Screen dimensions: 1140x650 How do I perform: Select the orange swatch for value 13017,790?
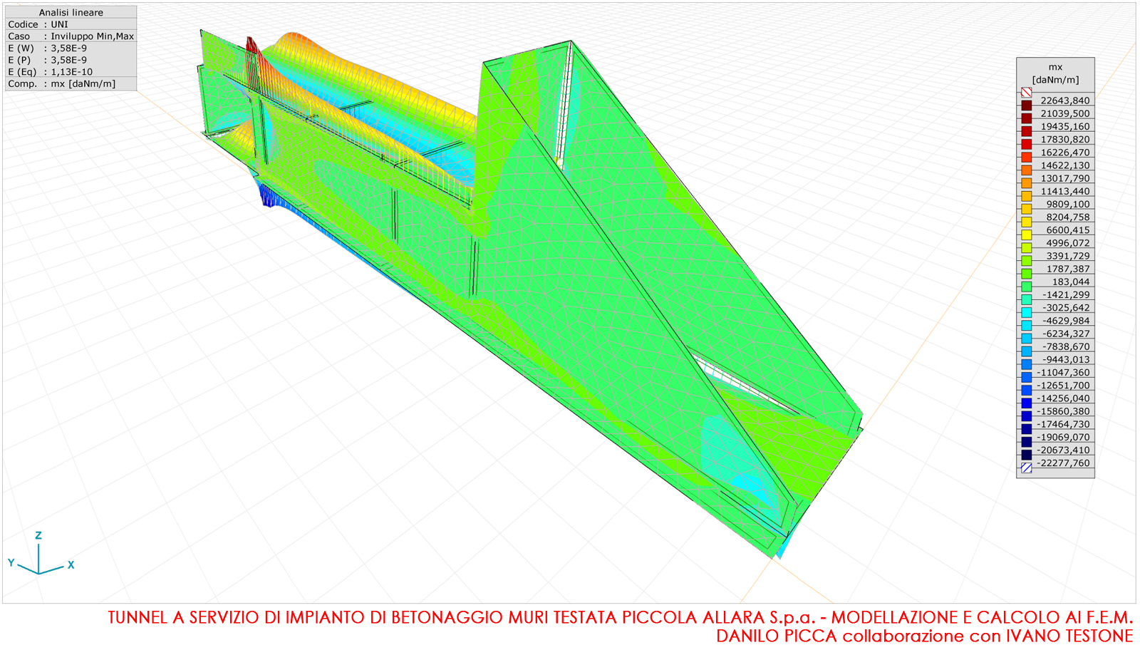point(1026,183)
